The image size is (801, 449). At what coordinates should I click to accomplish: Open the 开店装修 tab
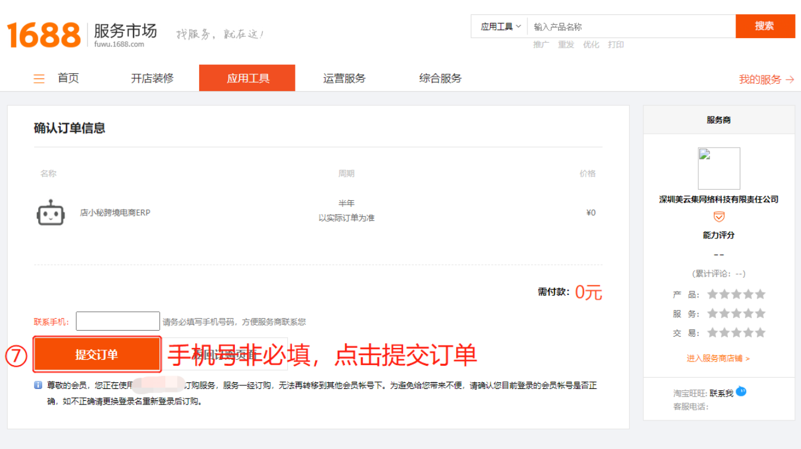tap(152, 79)
